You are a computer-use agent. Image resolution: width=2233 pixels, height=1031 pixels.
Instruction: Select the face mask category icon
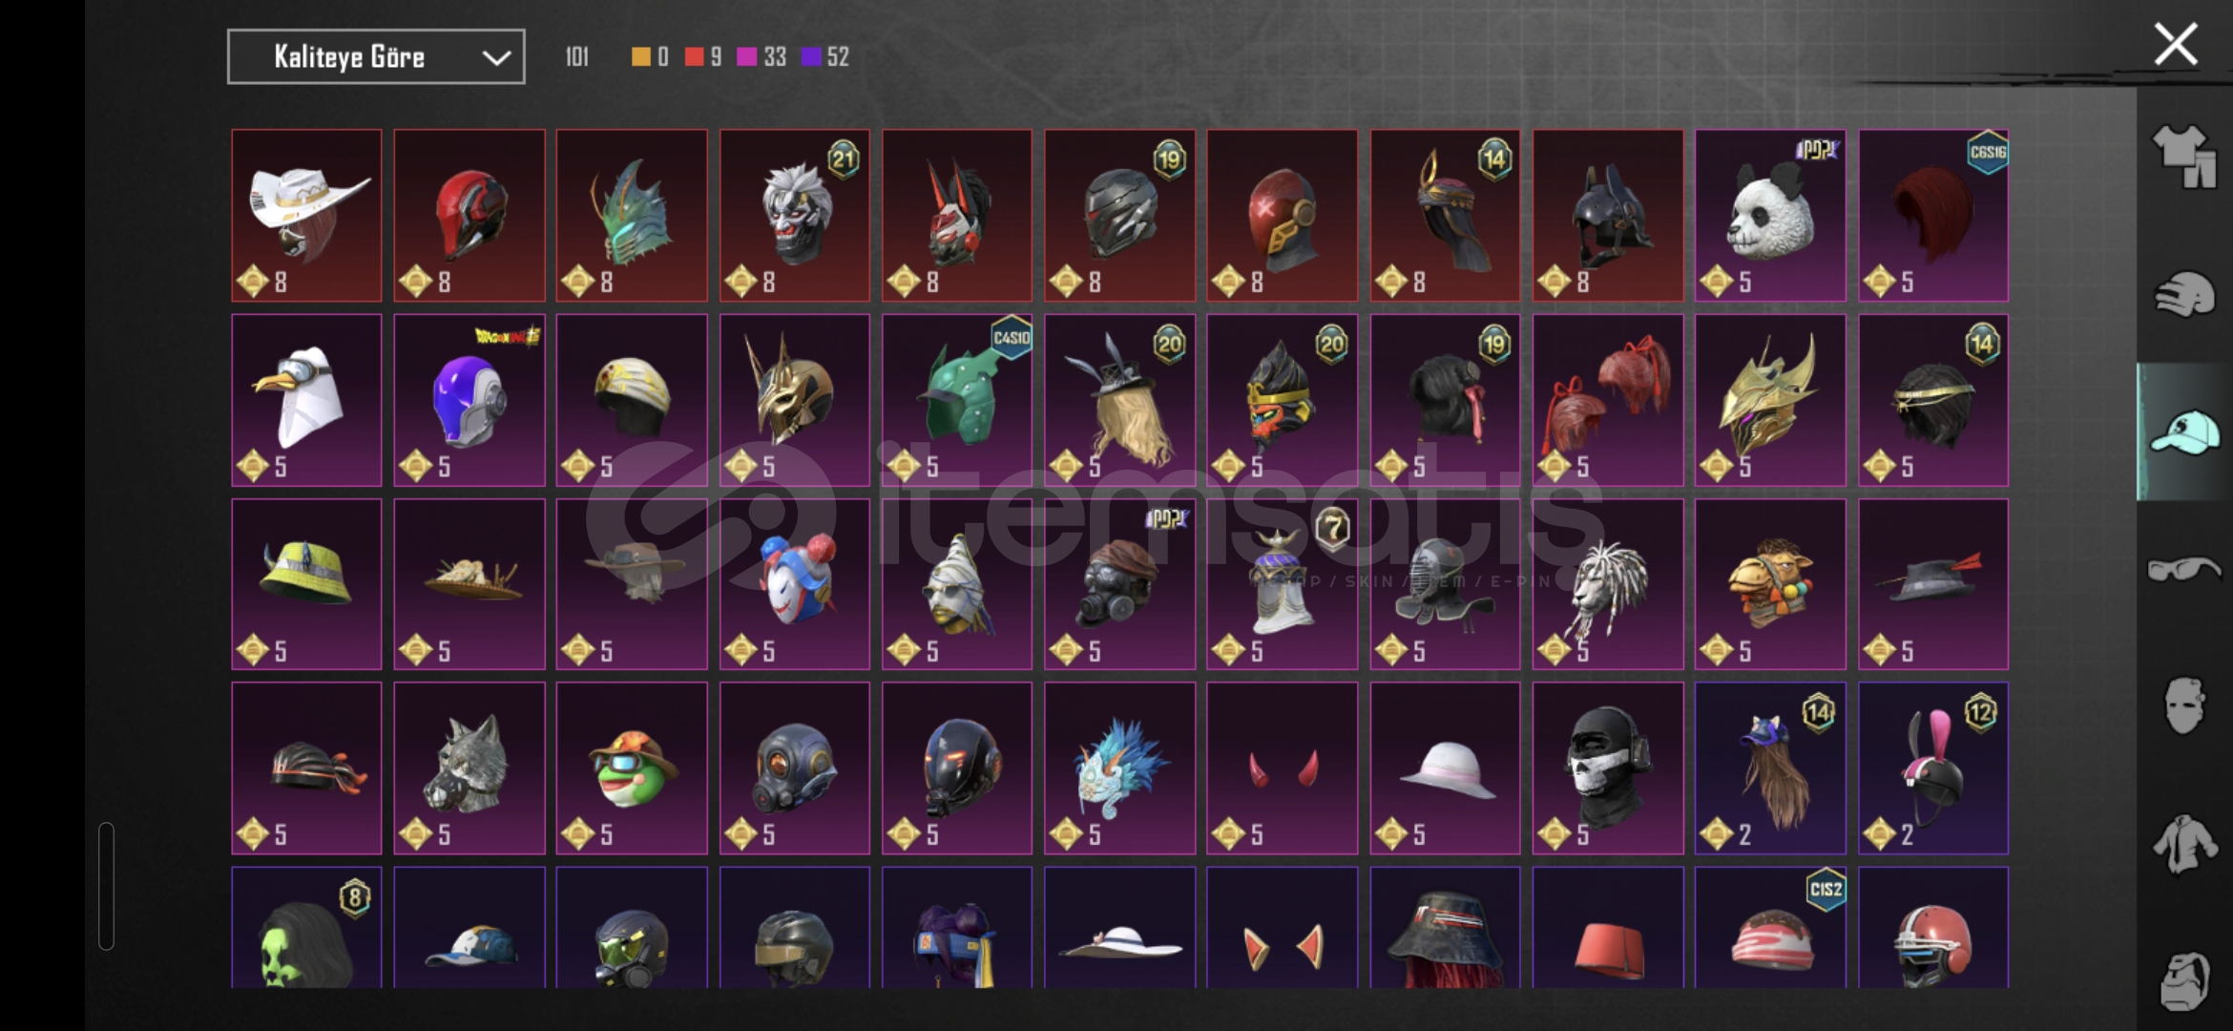point(2183,705)
